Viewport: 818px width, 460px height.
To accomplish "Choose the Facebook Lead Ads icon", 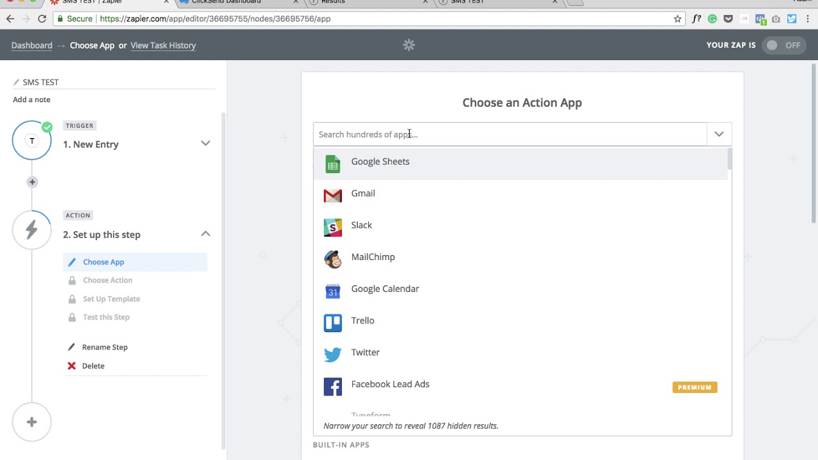I will pos(332,387).
